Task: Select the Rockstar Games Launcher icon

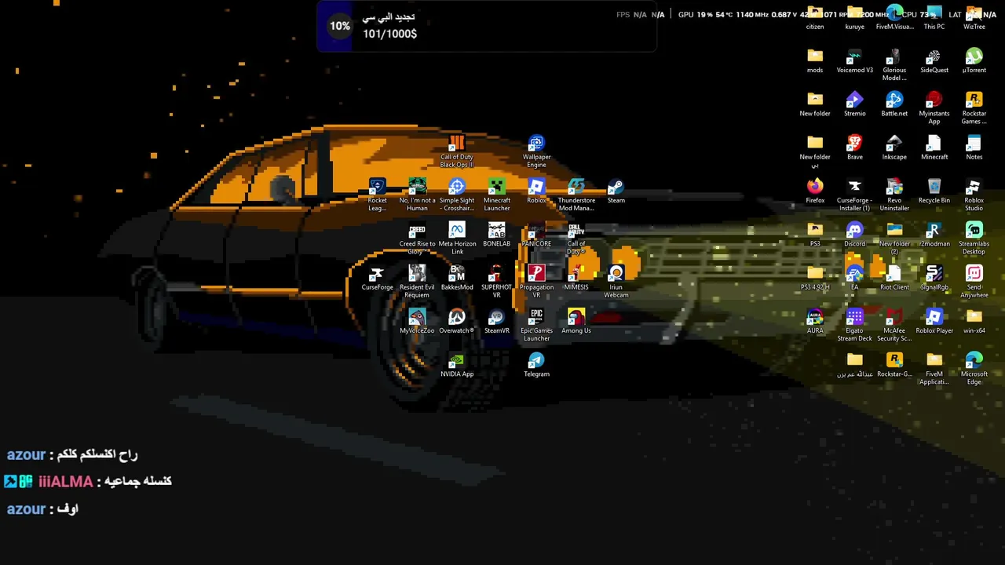Action: [x=974, y=108]
